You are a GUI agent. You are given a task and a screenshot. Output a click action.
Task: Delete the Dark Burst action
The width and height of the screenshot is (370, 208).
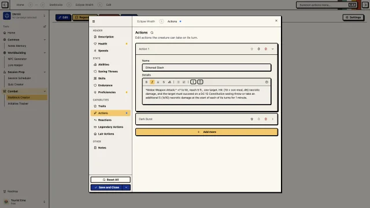(266, 119)
